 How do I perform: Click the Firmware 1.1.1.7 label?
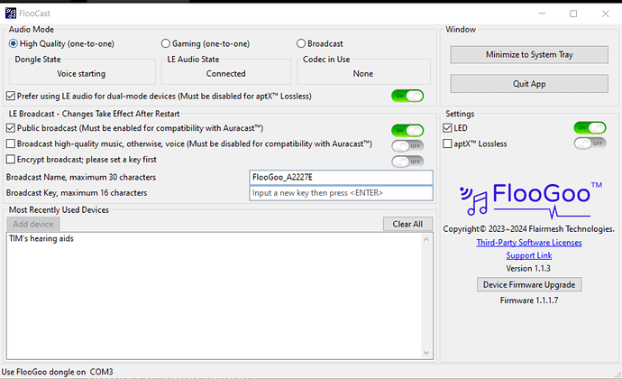tap(529, 300)
